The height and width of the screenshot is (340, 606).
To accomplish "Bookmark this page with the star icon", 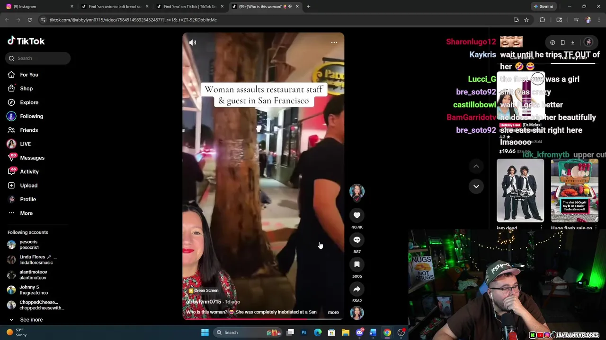I will coord(526,20).
